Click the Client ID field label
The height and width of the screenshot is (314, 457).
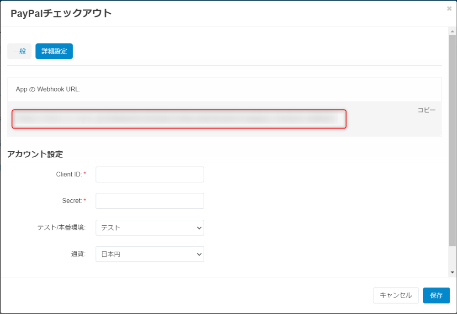(x=71, y=174)
